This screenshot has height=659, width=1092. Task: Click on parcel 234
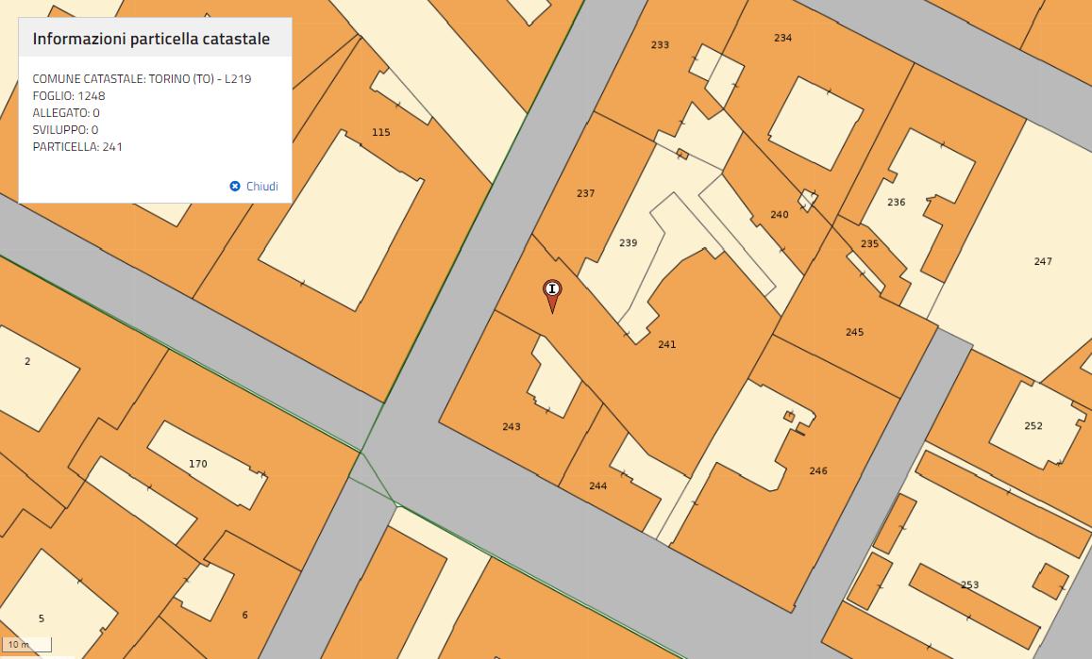pos(782,38)
